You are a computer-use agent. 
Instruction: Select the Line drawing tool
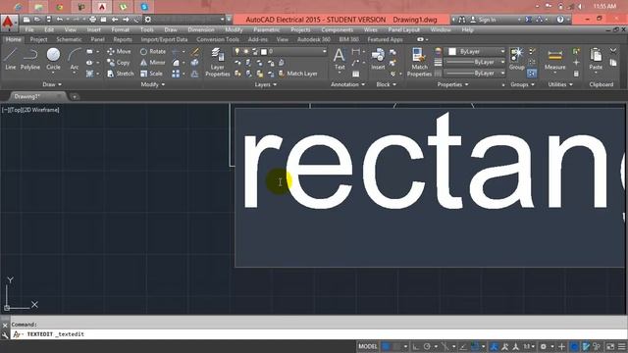coord(11,59)
